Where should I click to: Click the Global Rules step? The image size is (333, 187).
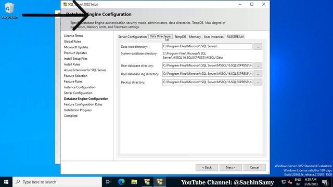click(x=72, y=42)
